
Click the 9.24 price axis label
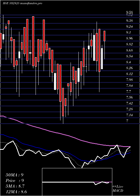click(130, 27)
